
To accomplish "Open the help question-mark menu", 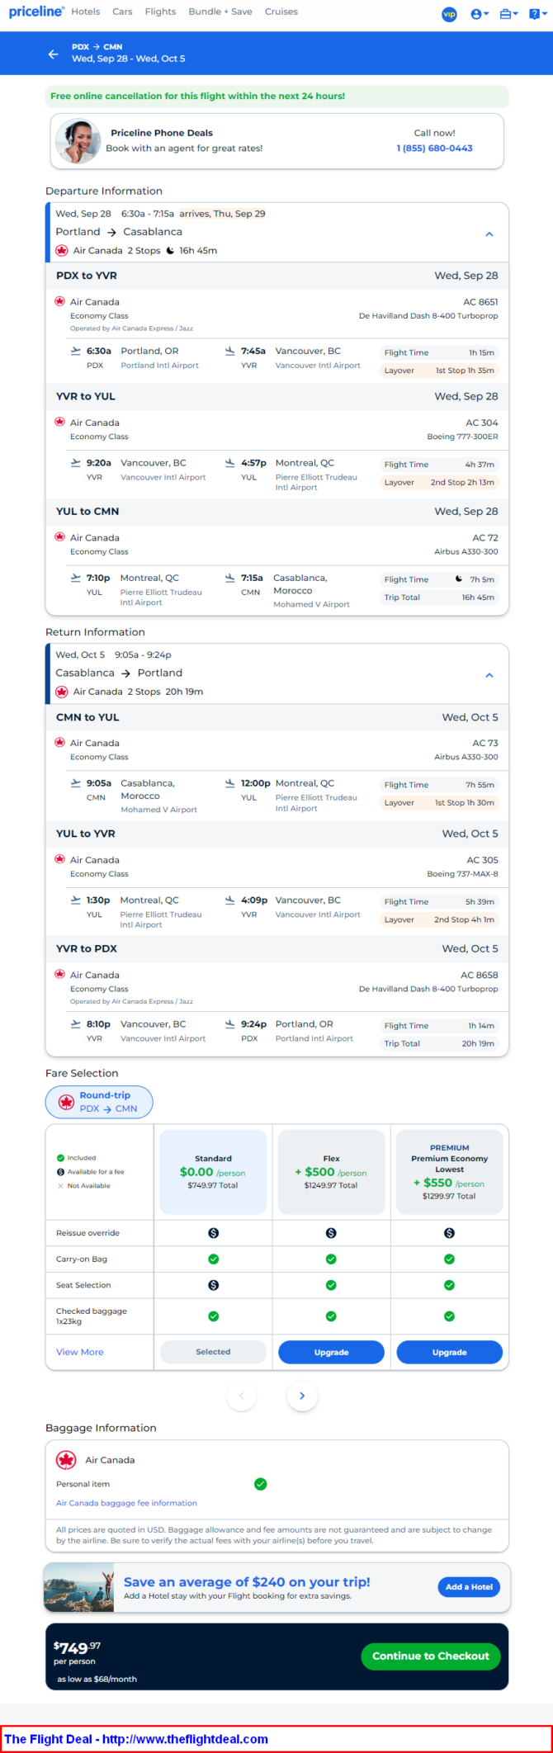I will point(537,14).
